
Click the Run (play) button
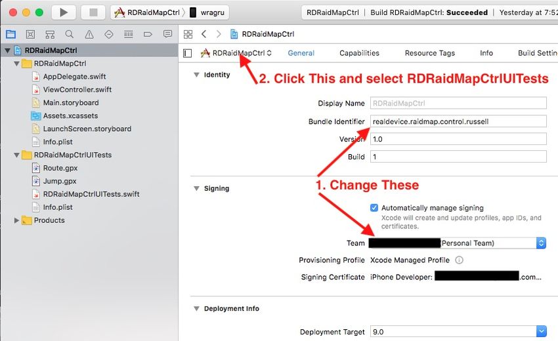(x=63, y=12)
